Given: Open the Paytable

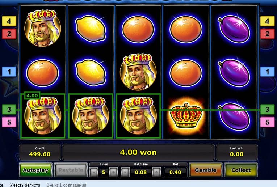Looking at the screenshot, I should pyautogui.click(x=71, y=170).
